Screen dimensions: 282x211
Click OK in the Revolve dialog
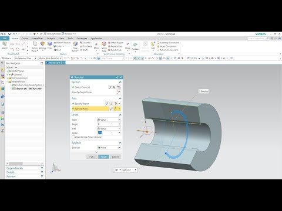(92, 156)
